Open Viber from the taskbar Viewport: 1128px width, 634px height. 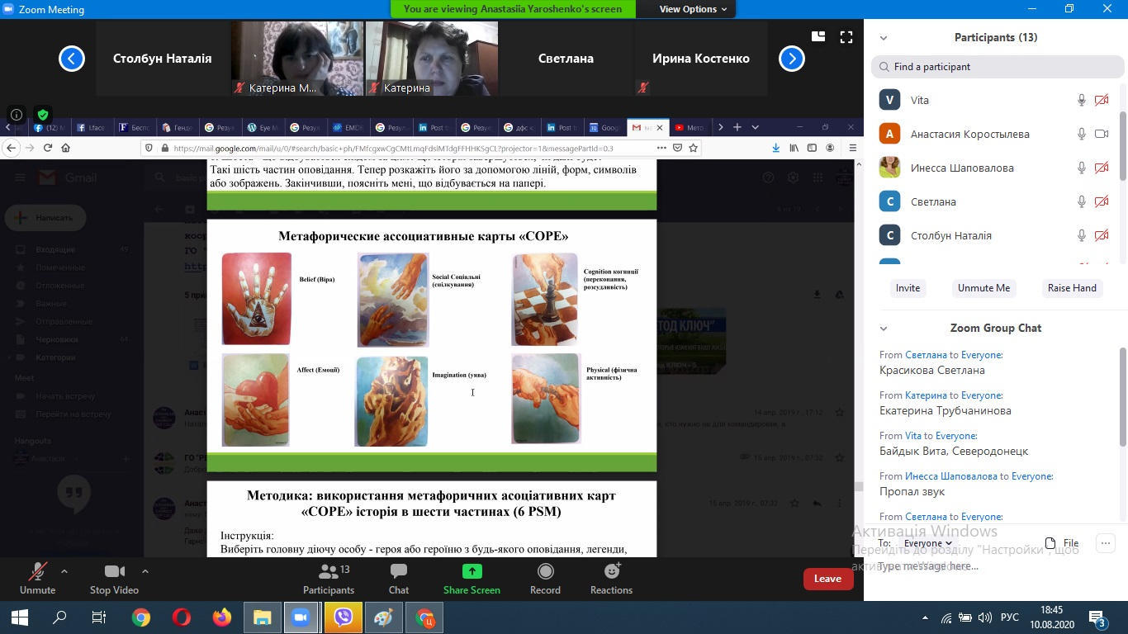coord(343,617)
